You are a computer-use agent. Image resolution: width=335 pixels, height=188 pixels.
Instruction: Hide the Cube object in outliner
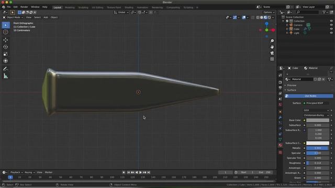coord(331,29)
